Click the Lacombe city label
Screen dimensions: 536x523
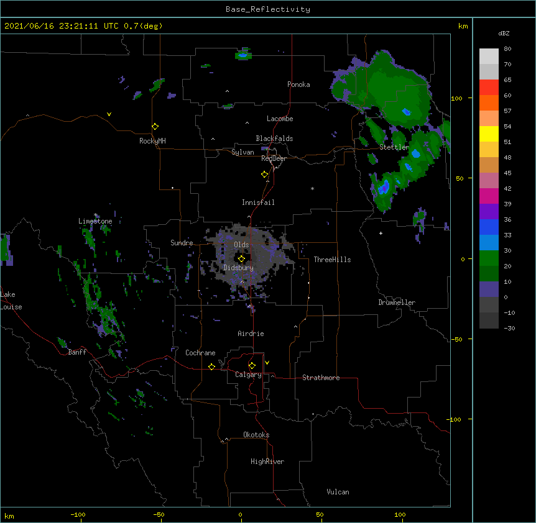click(x=280, y=119)
